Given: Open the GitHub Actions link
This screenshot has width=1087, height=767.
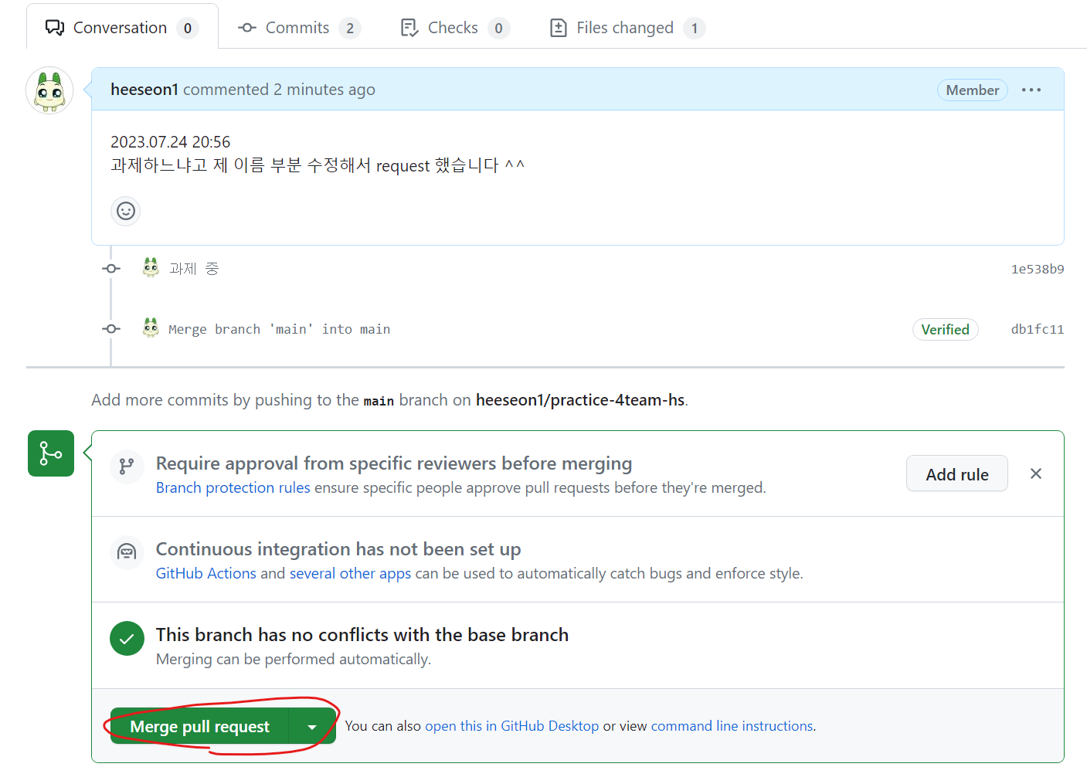Looking at the screenshot, I should pyautogui.click(x=206, y=574).
